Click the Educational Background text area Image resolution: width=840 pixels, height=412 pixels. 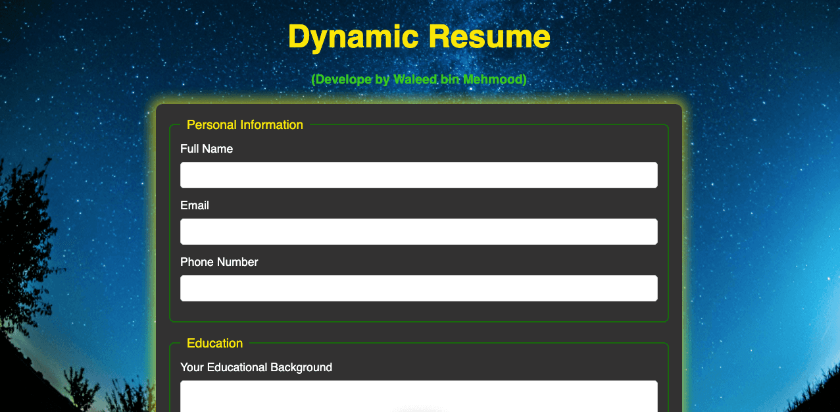coord(418,395)
